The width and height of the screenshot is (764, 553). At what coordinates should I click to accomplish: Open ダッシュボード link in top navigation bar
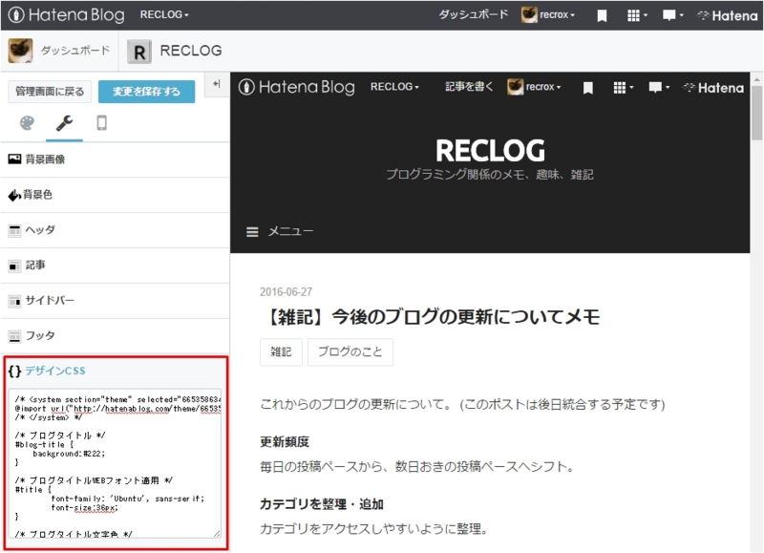(473, 14)
